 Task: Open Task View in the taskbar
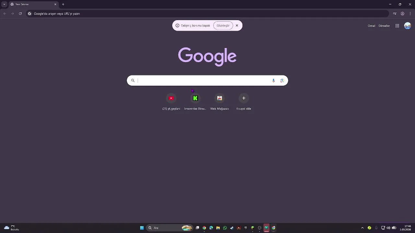[x=197, y=228]
